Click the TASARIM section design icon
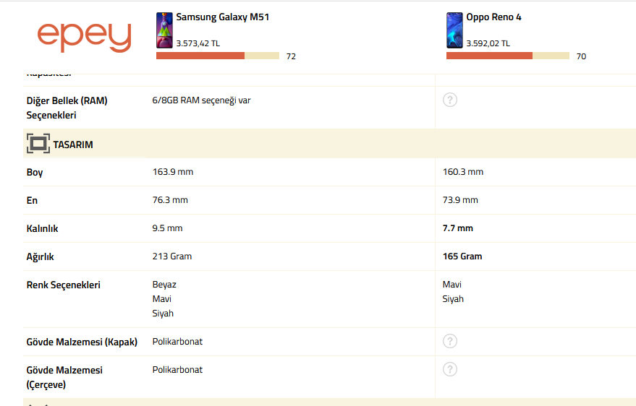Image resolution: width=636 pixels, height=406 pixels. [38, 144]
